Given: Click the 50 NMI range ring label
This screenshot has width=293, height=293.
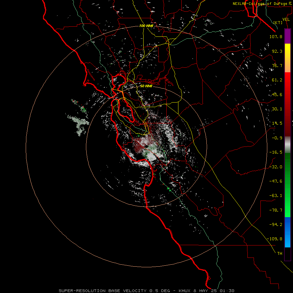Looking at the screenshot, I should click(x=146, y=86).
